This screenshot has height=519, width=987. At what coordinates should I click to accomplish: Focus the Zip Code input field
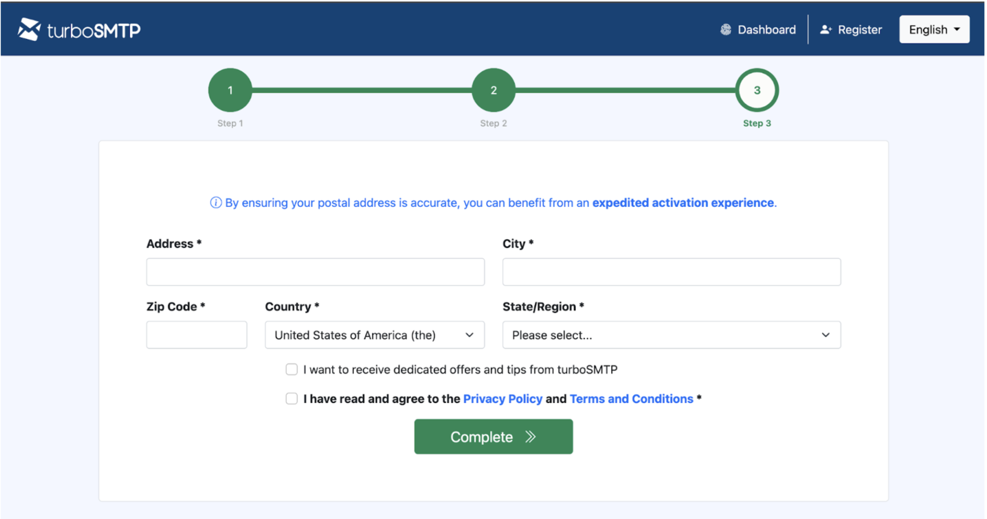point(196,335)
